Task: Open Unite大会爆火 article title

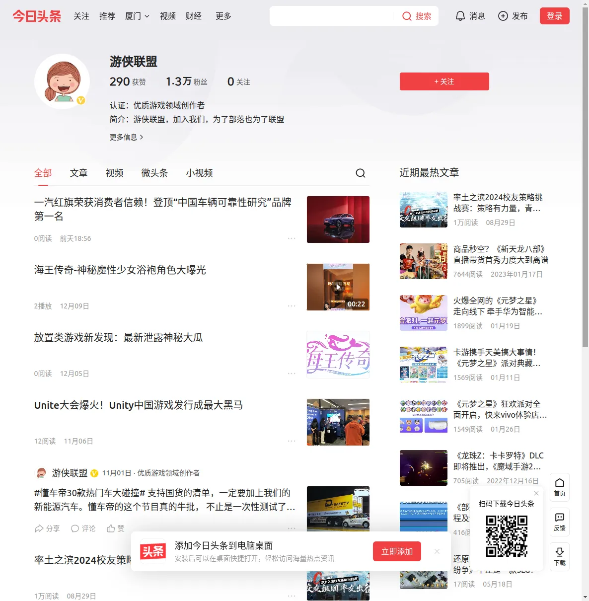Action: [x=139, y=405]
